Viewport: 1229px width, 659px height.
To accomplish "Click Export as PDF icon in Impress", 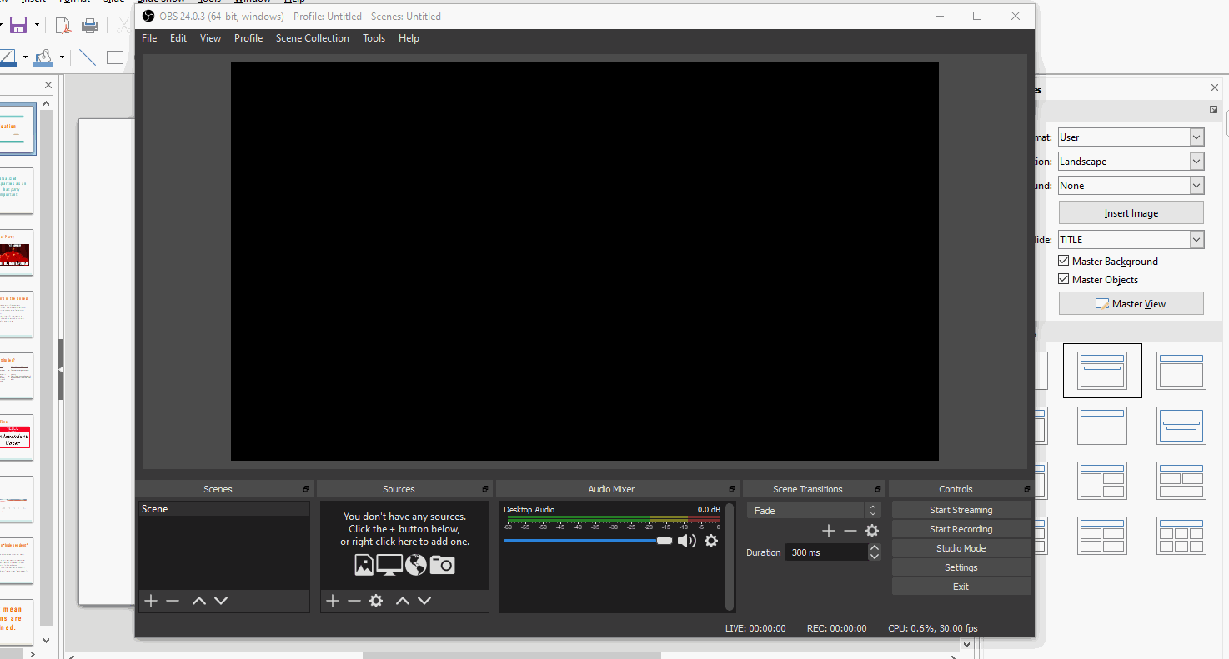I will click(x=63, y=25).
